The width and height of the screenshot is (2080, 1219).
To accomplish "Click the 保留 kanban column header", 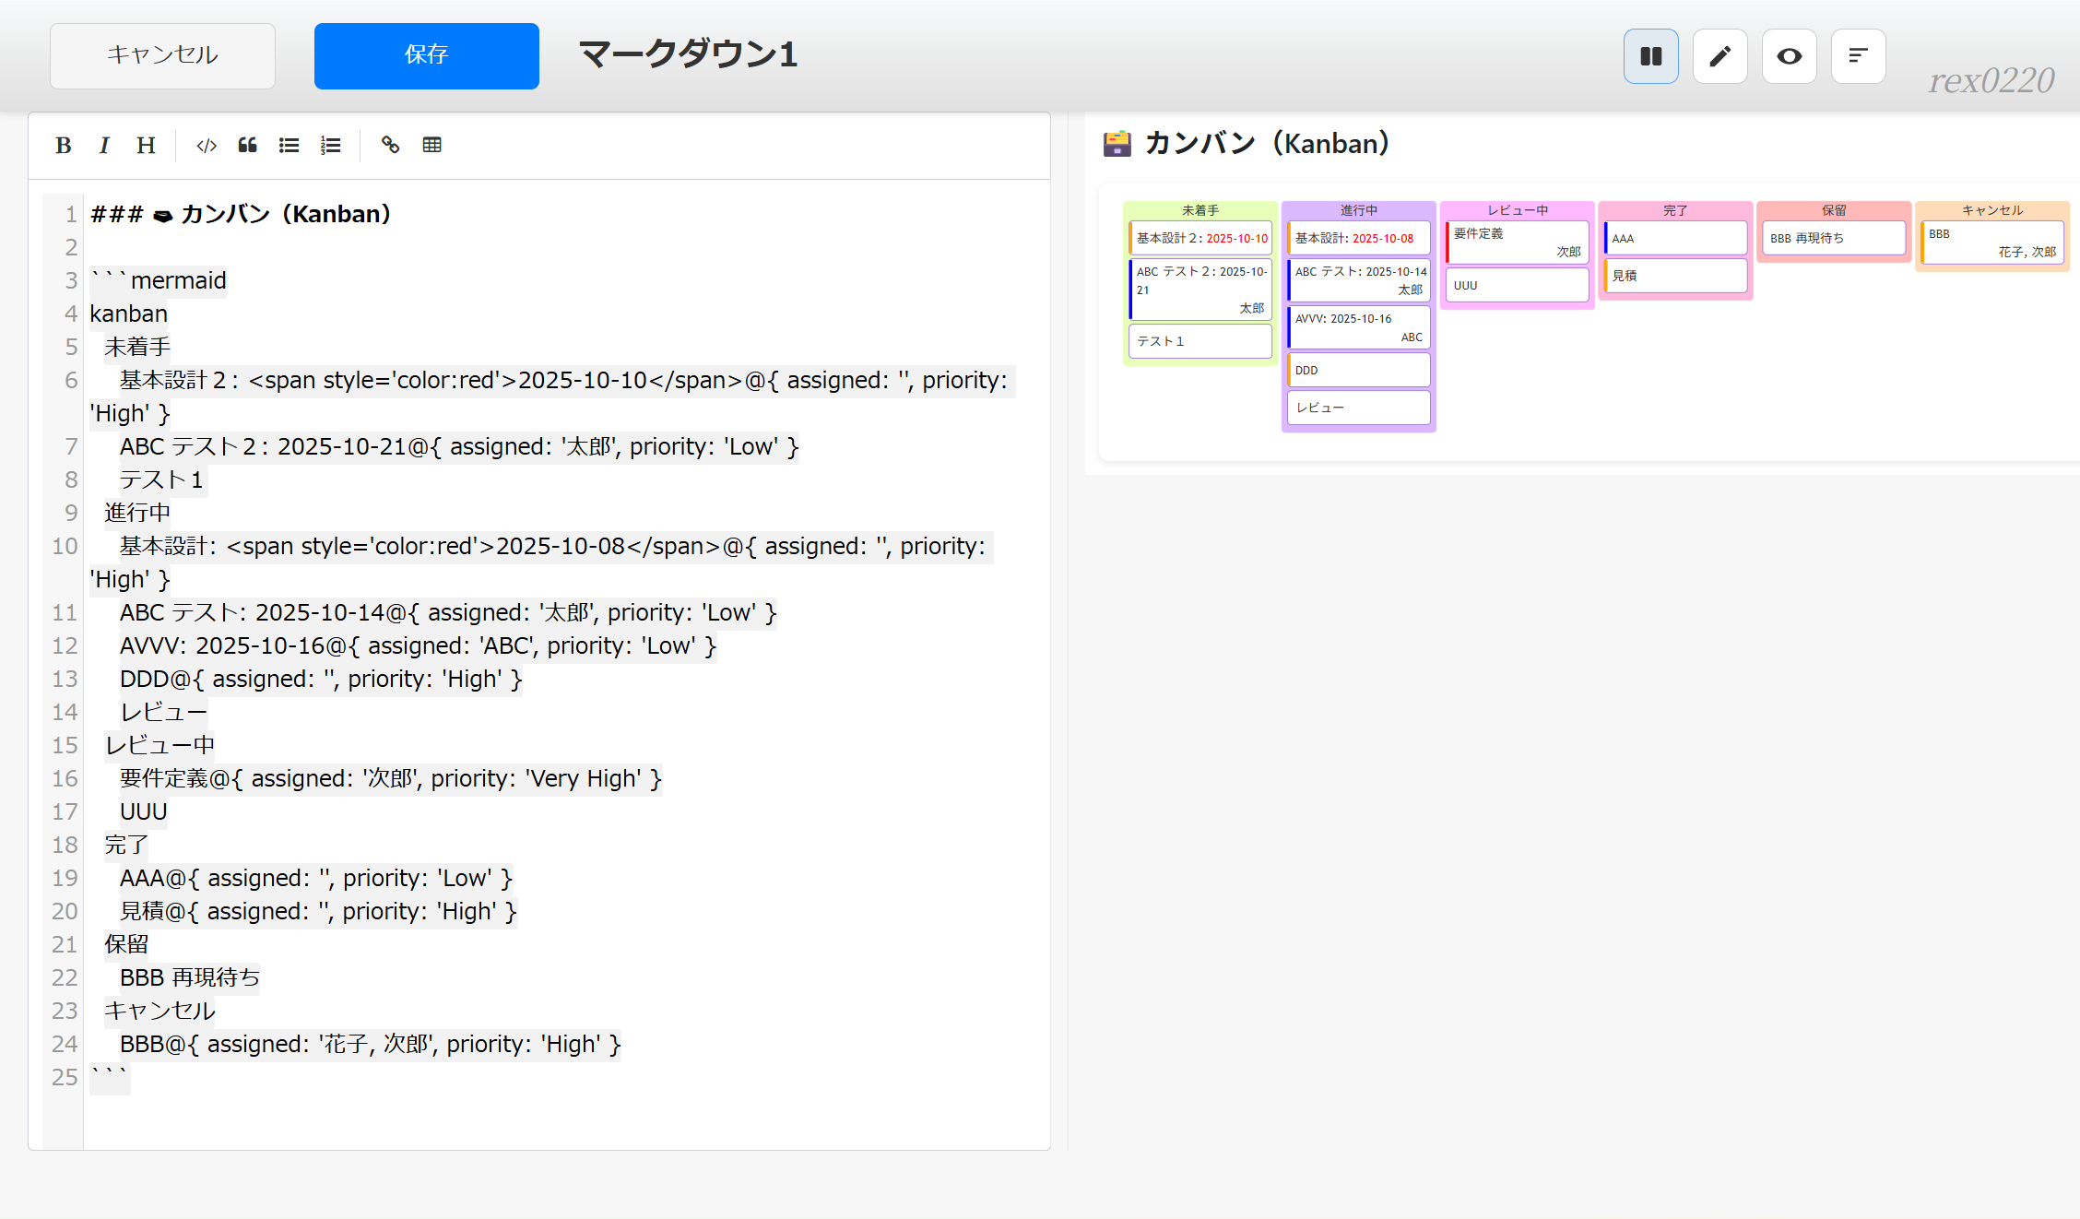I will pos(1833,210).
